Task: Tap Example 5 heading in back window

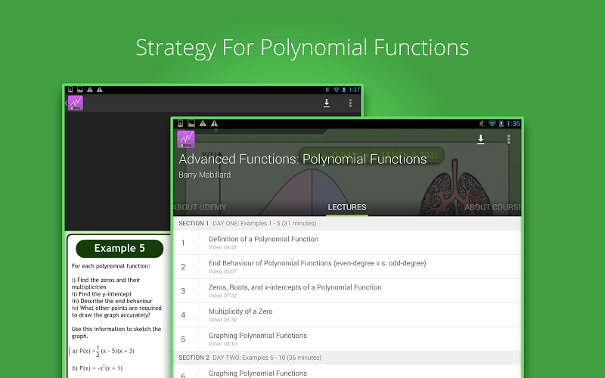Action: point(119,249)
